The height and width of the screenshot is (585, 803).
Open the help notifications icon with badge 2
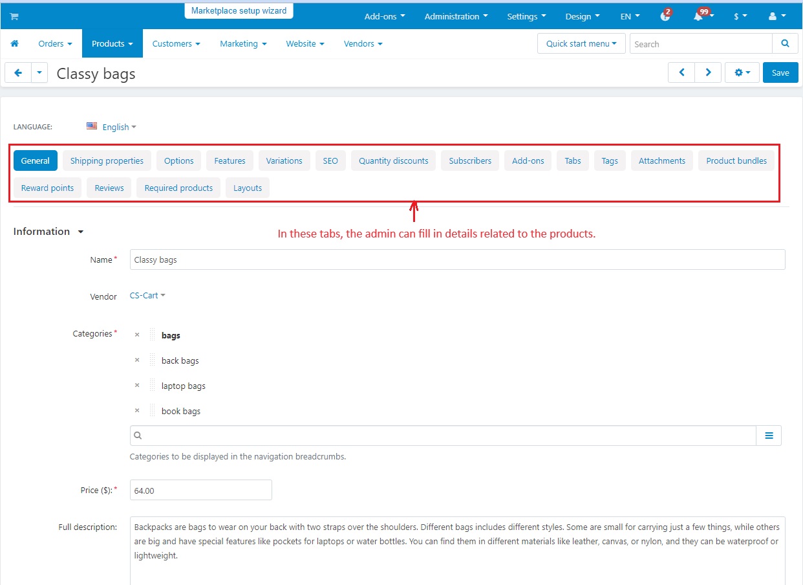click(x=666, y=16)
